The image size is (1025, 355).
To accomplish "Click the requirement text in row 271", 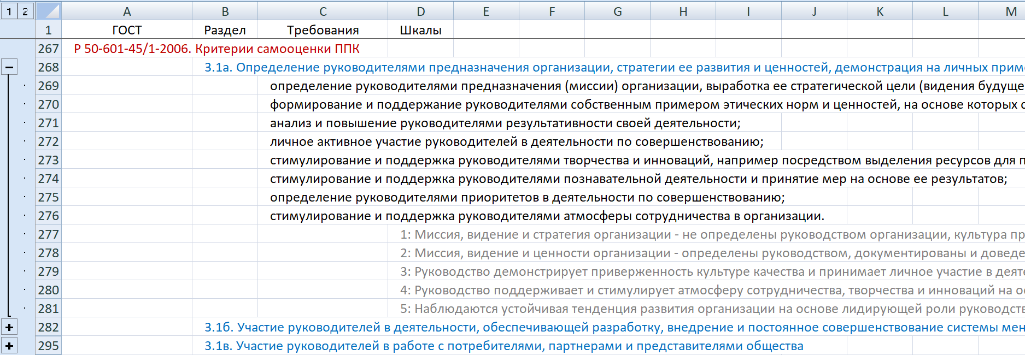I will pyautogui.click(x=505, y=123).
